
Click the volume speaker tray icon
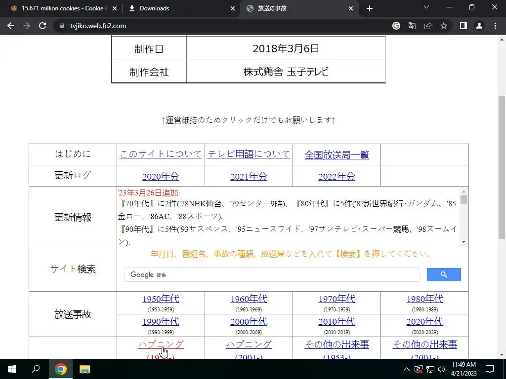(x=442, y=369)
